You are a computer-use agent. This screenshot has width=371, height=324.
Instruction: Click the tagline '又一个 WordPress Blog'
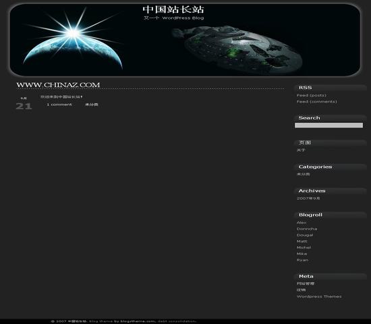tap(174, 18)
